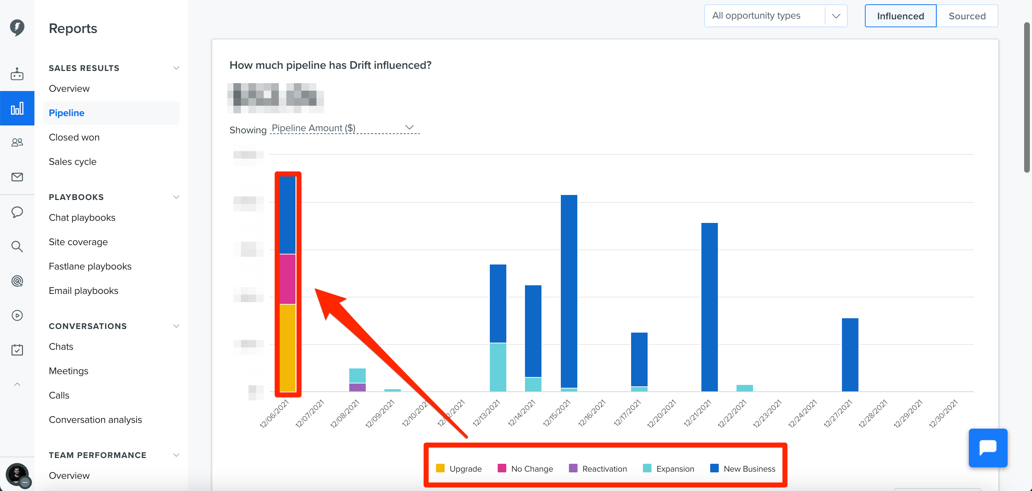
Task: Collapse the Team Performance section
Action: (x=176, y=455)
